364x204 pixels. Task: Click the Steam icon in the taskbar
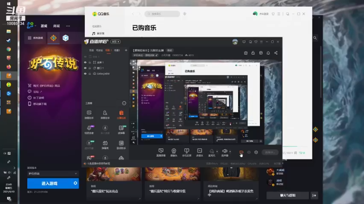pos(9,40)
